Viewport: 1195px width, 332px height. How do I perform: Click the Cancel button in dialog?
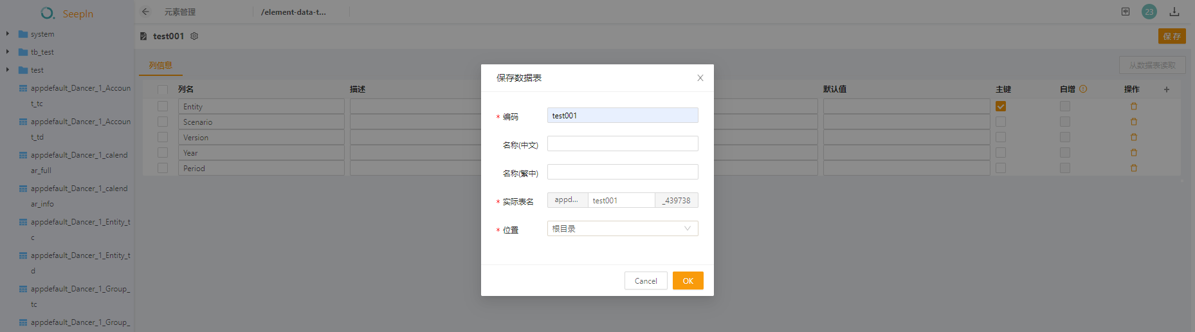click(x=646, y=281)
